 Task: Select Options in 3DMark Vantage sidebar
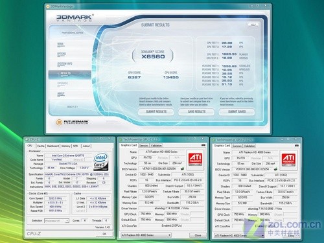[62, 54]
